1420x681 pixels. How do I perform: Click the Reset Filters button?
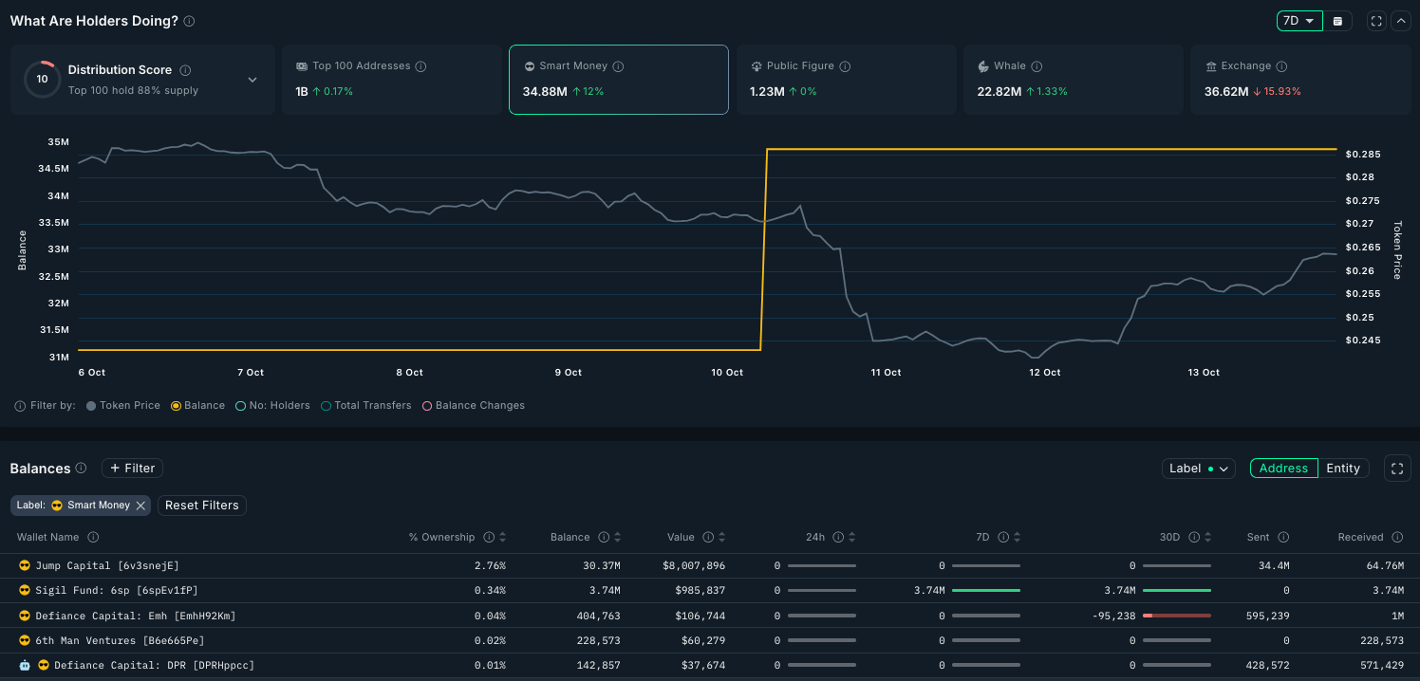[202, 506]
